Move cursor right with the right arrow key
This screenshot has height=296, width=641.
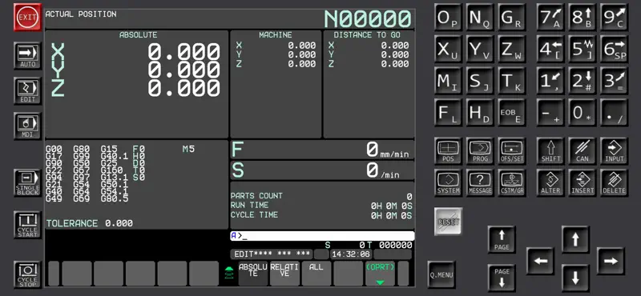tap(611, 261)
